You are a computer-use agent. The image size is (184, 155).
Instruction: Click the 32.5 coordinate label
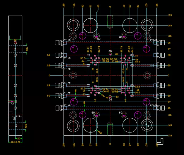point(137,87)
